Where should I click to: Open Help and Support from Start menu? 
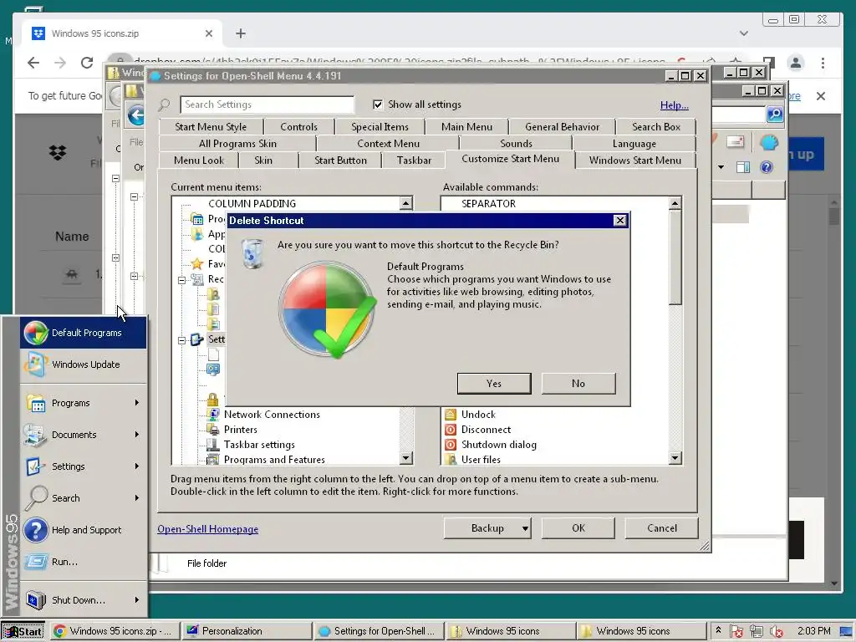pyautogui.click(x=84, y=529)
